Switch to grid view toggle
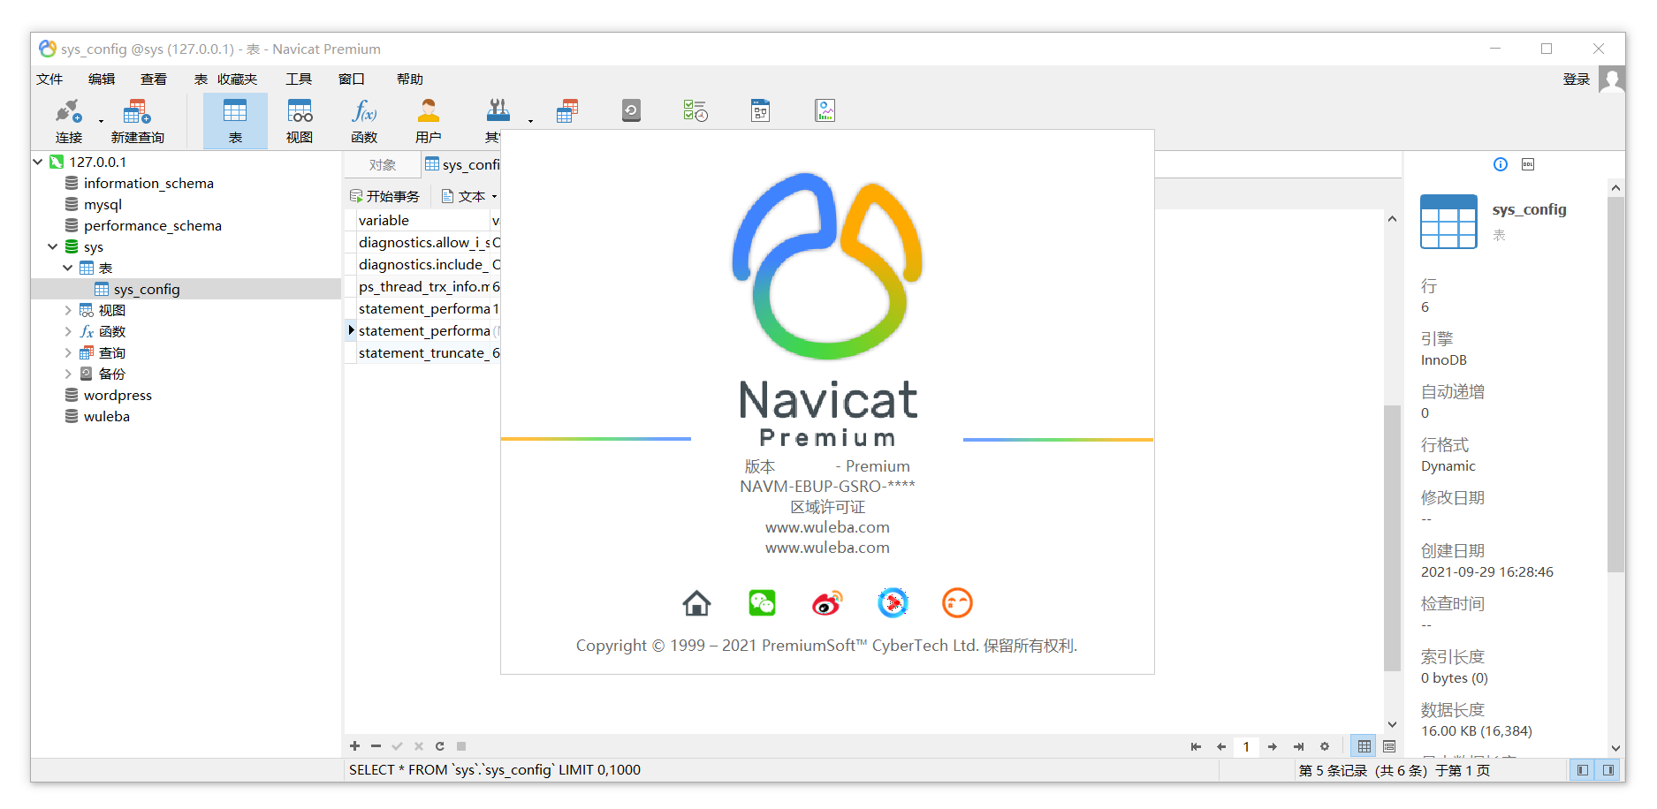This screenshot has width=1657, height=809. [x=1364, y=746]
